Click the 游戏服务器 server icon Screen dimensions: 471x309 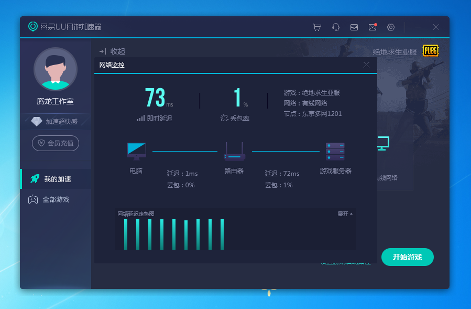335,151
